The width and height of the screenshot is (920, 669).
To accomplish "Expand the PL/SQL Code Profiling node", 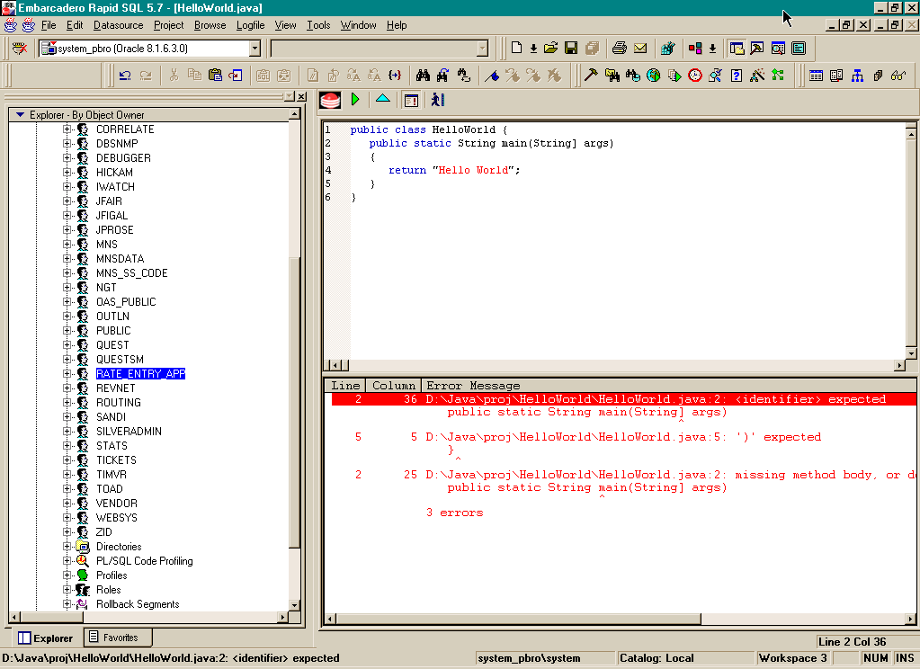I will (x=67, y=560).
